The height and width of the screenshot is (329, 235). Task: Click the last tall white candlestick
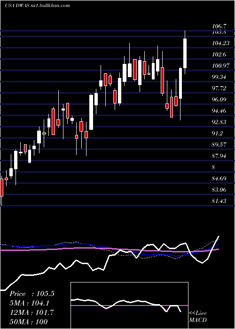(185, 53)
